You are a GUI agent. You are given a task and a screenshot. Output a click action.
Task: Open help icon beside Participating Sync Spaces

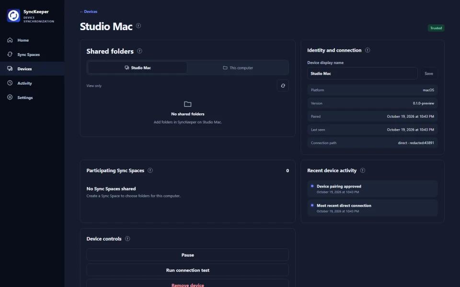(150, 170)
